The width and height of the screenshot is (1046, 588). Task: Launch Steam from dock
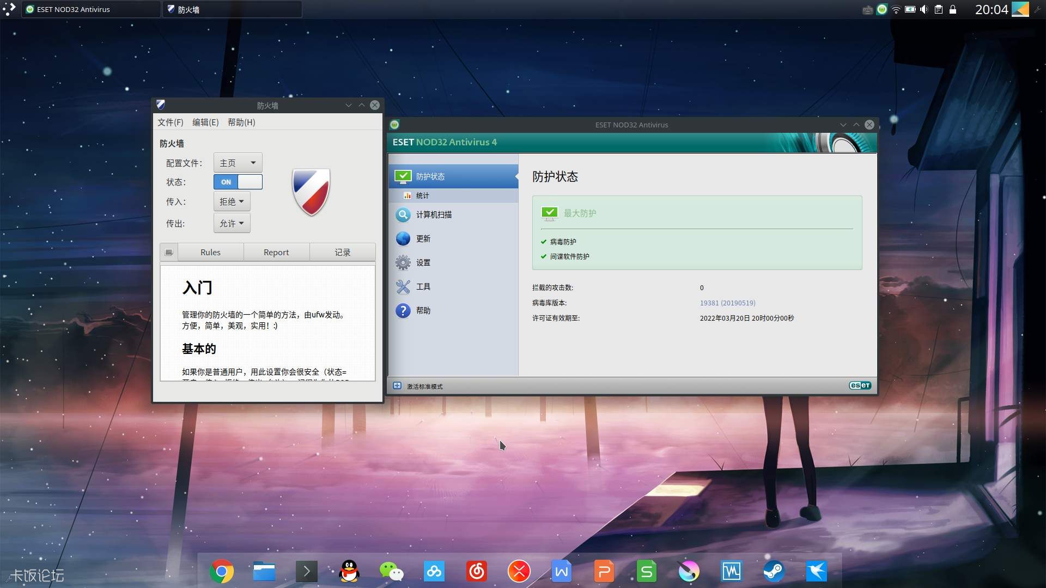pyautogui.click(x=774, y=571)
